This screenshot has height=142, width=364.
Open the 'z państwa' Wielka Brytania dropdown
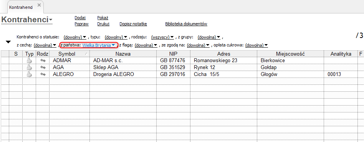pyautogui.click(x=99, y=45)
